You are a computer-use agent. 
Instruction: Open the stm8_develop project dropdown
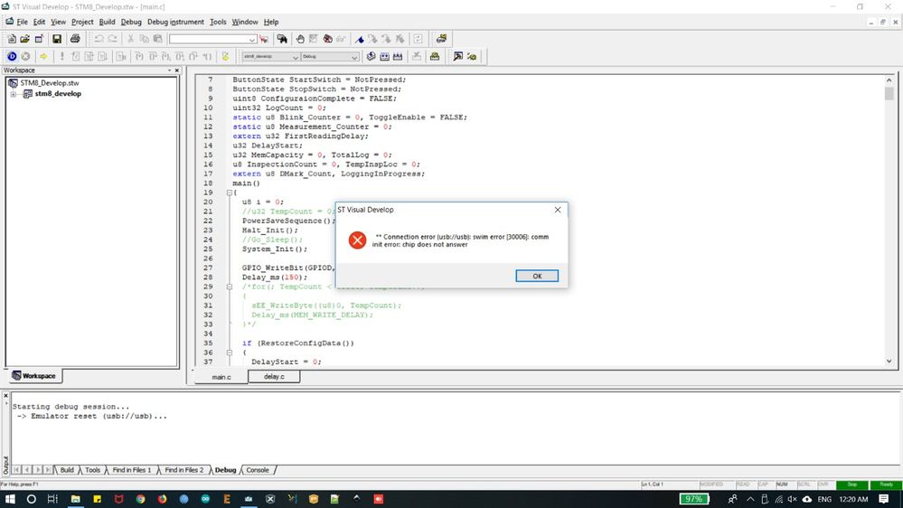(x=296, y=56)
